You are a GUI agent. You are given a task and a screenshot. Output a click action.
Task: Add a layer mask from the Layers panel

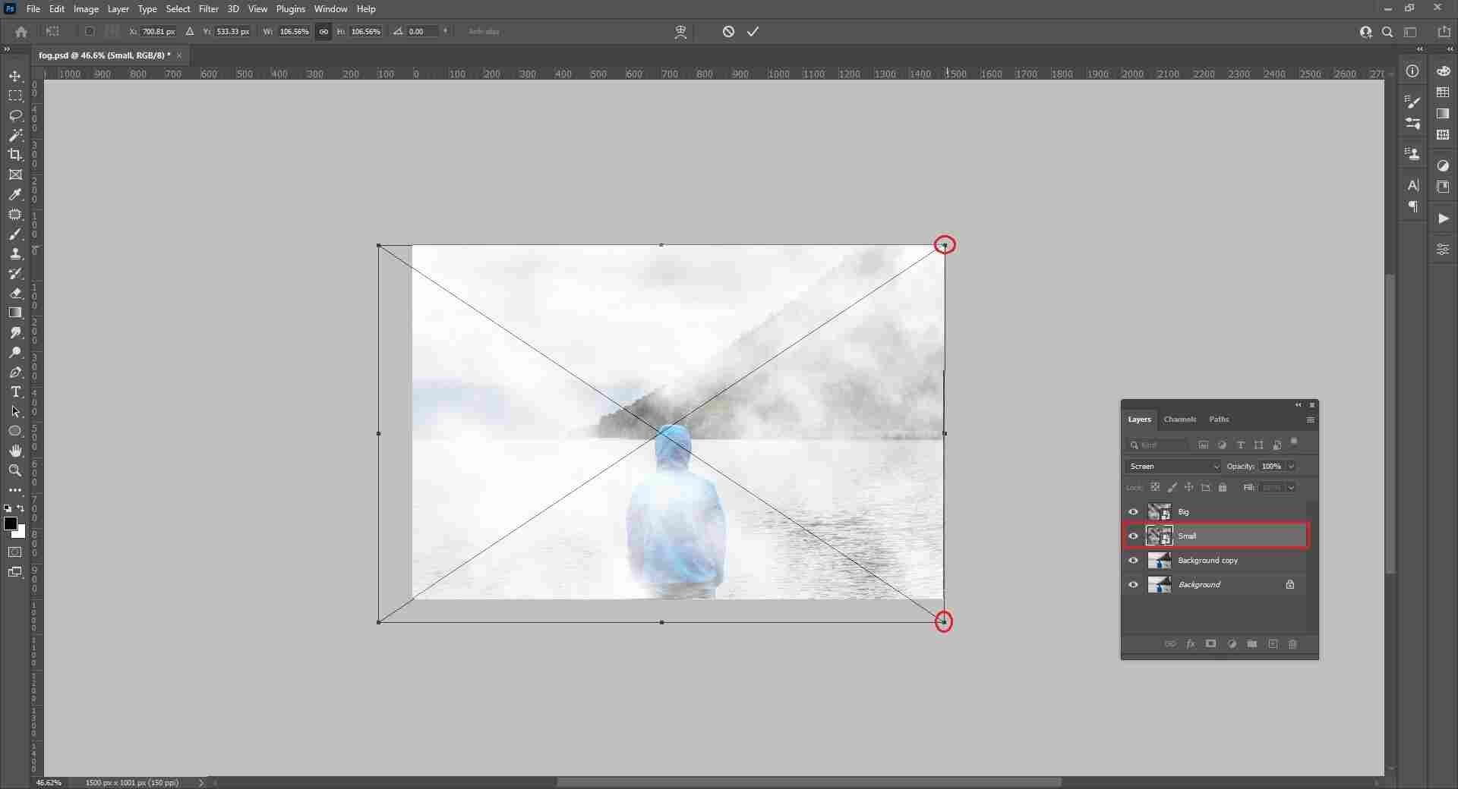tap(1211, 644)
